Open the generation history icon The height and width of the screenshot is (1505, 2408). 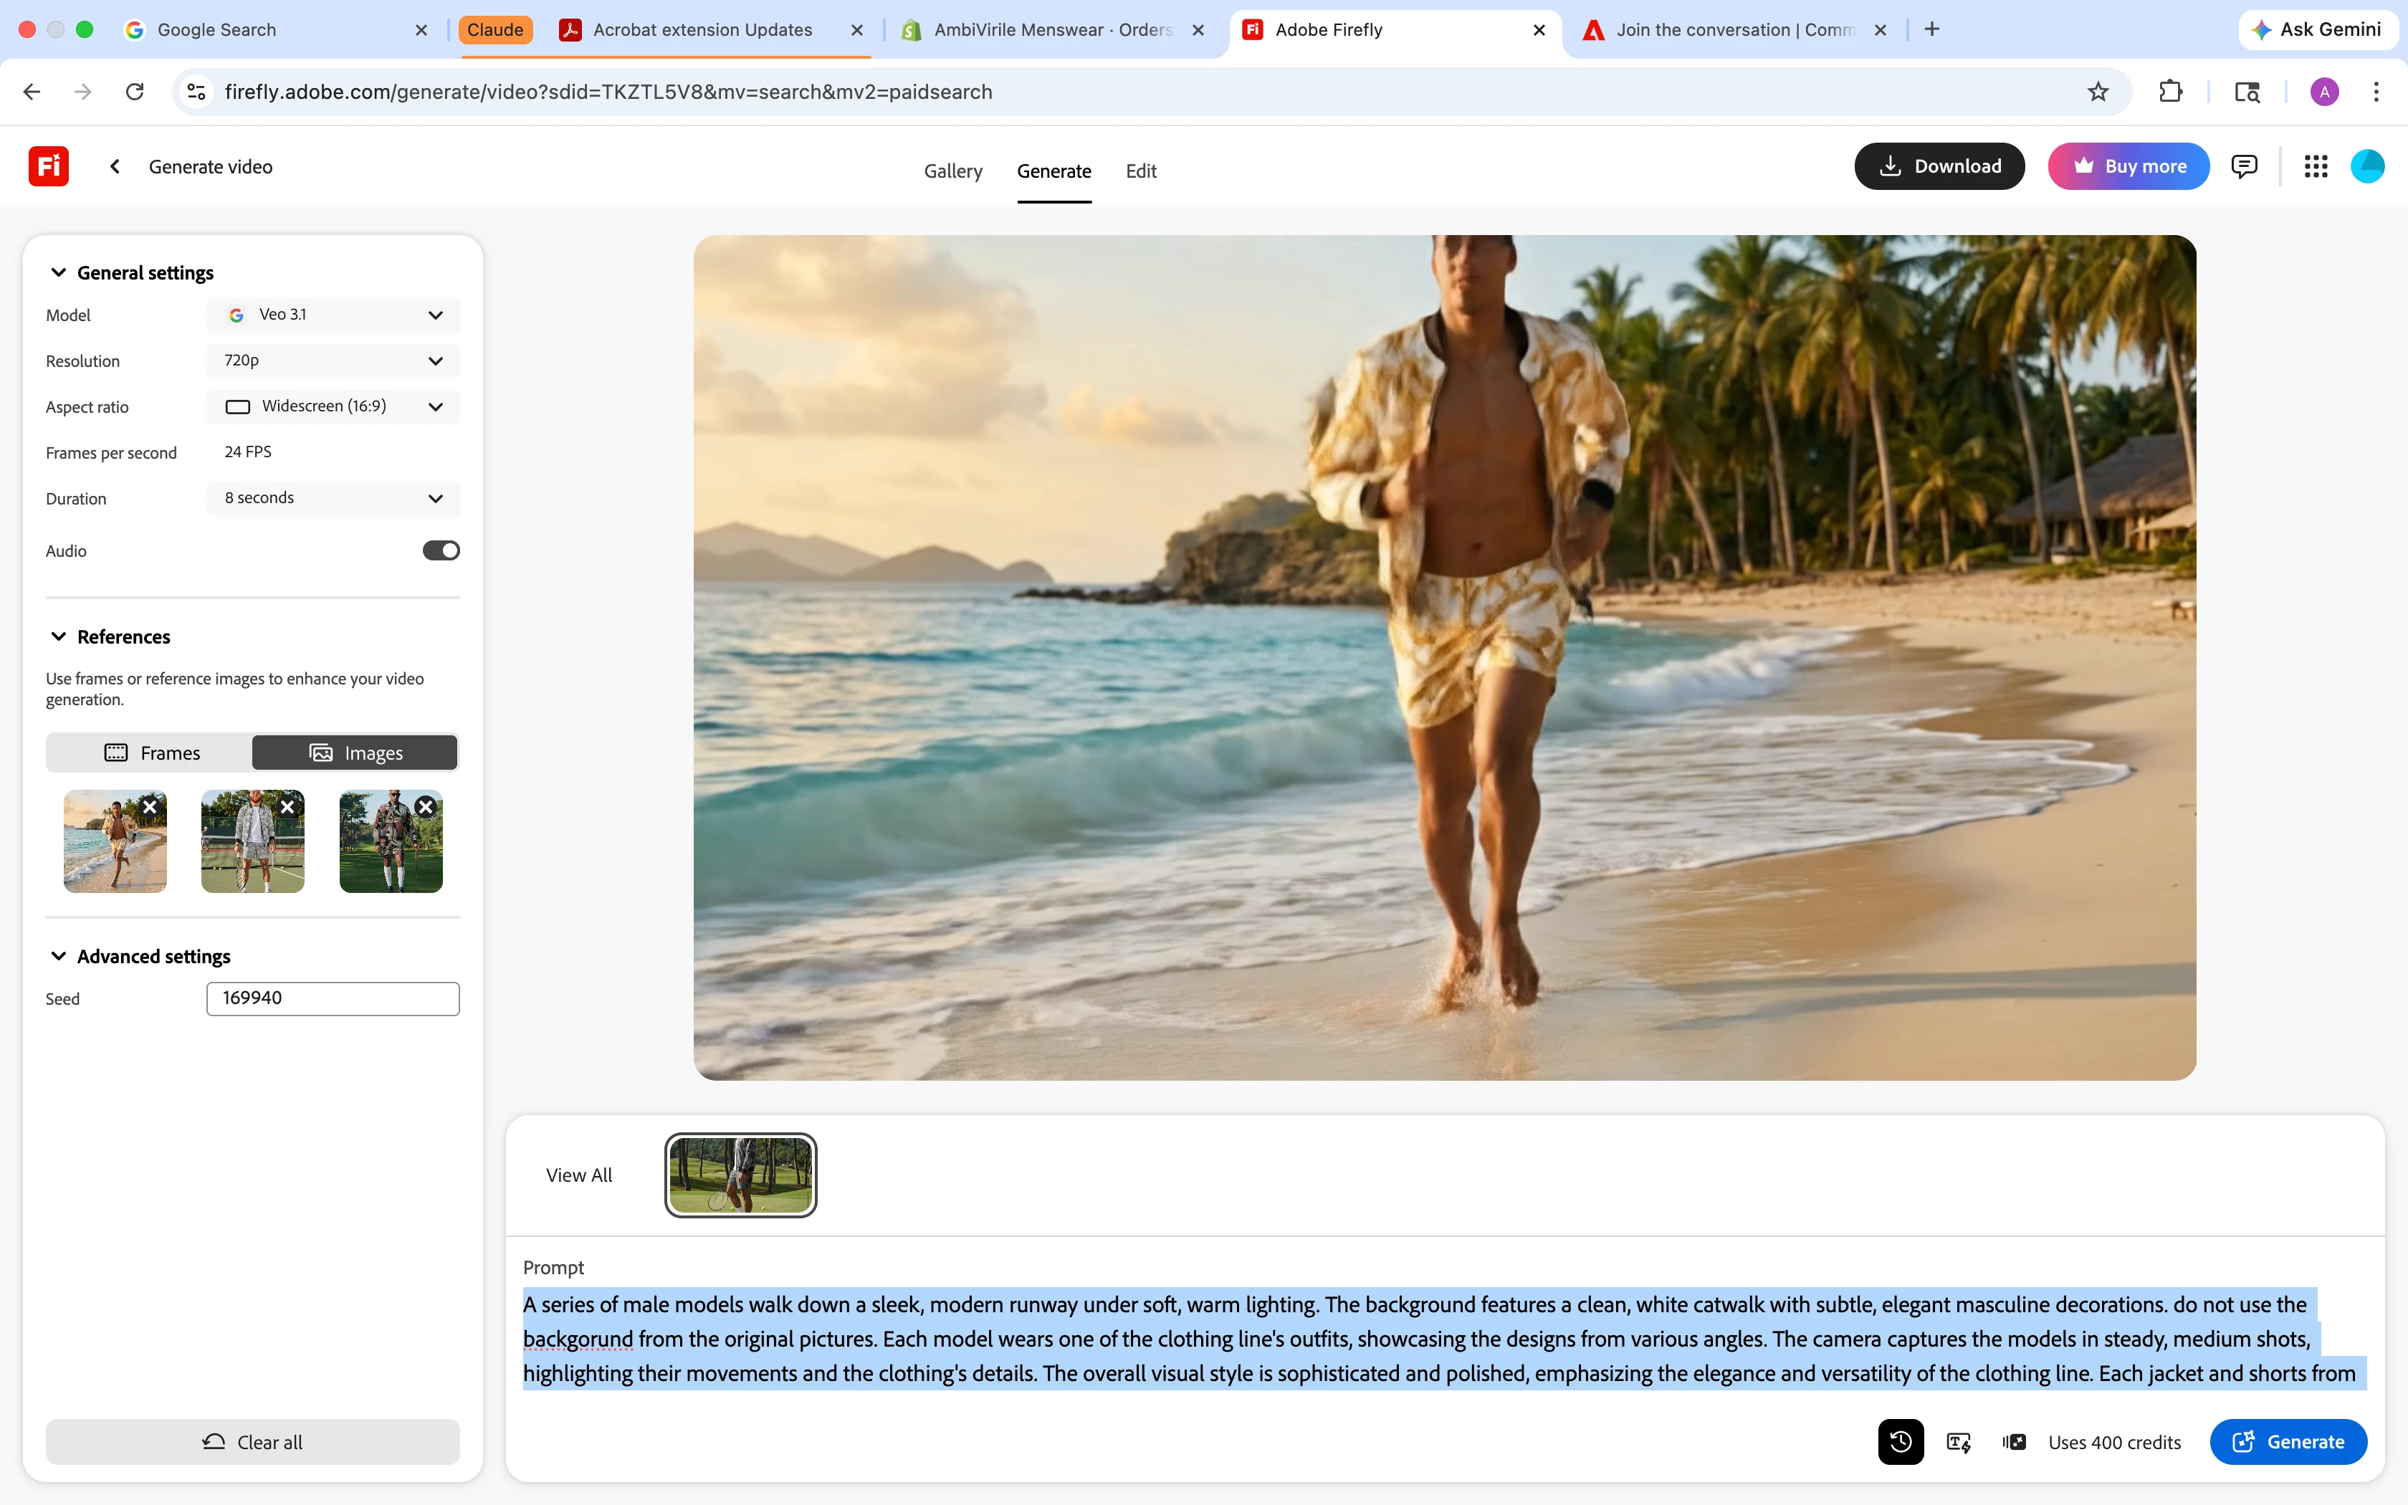pos(1900,1441)
